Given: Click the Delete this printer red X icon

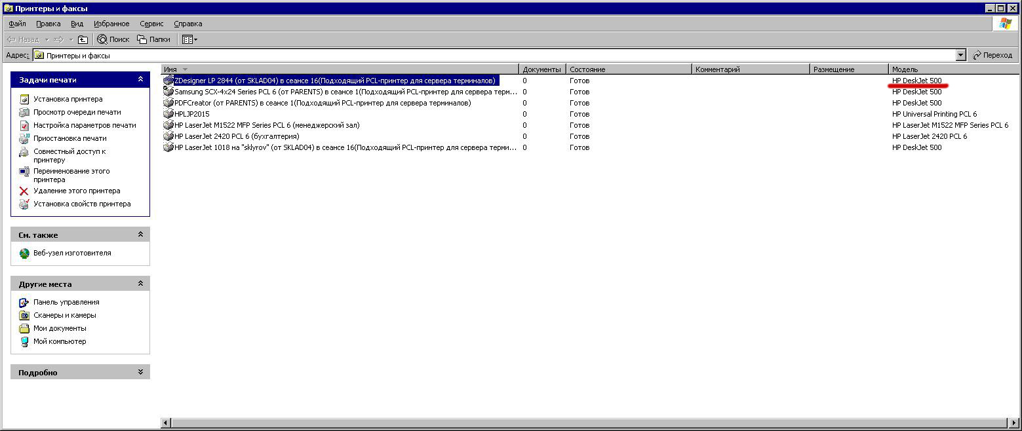Looking at the screenshot, I should coord(24,191).
